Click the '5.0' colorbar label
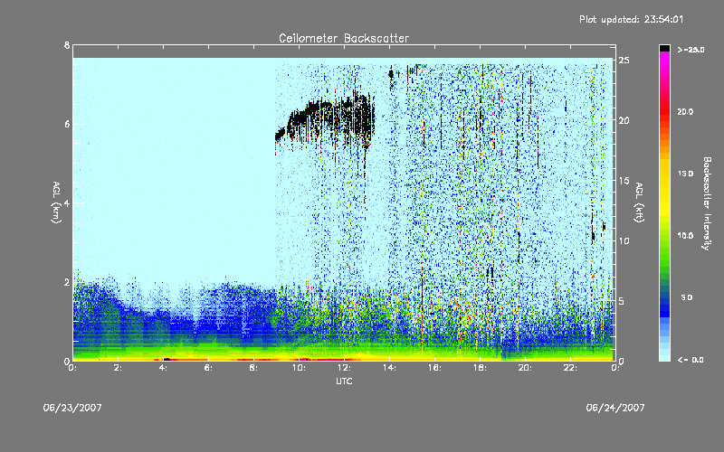724x452 pixels. coord(687,297)
